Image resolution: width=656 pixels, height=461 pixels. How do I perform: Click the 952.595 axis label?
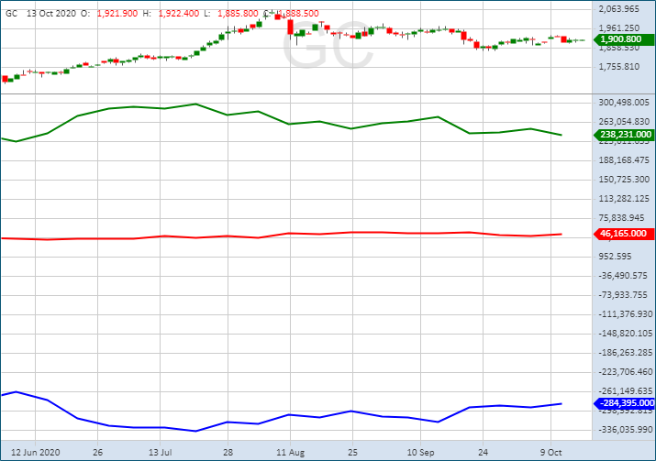pos(615,257)
